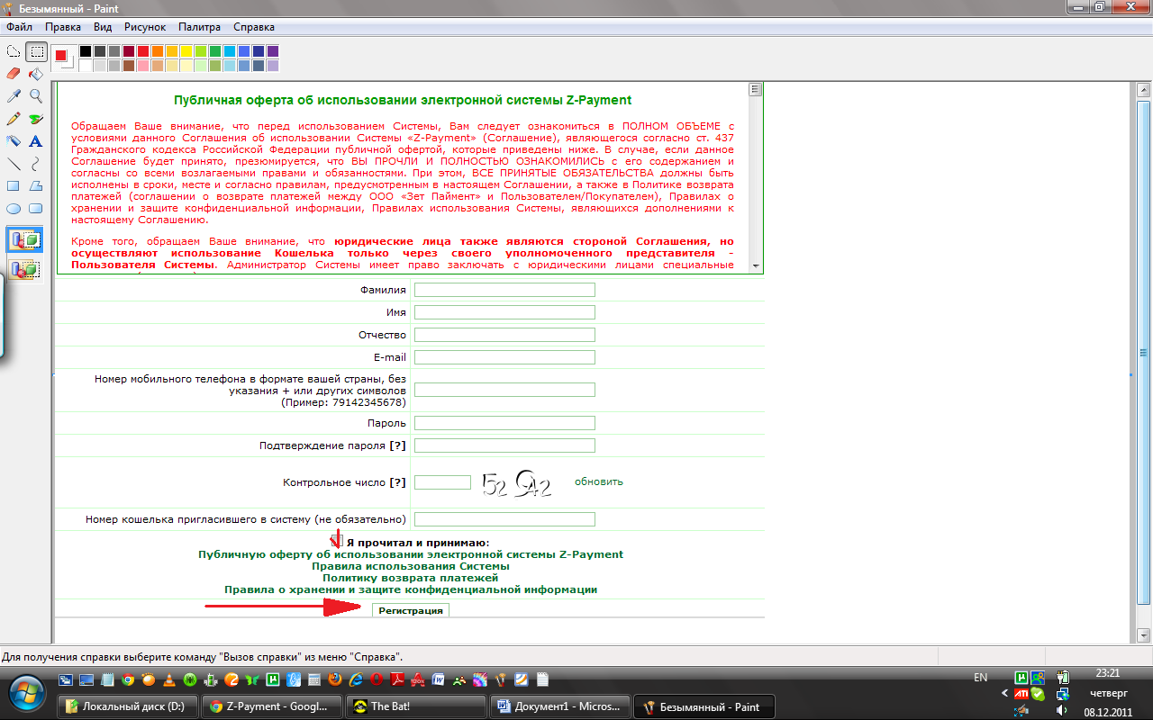Click the Paint vertical scrollbar thumb
Screen dimensions: 1153x720
point(1144,352)
